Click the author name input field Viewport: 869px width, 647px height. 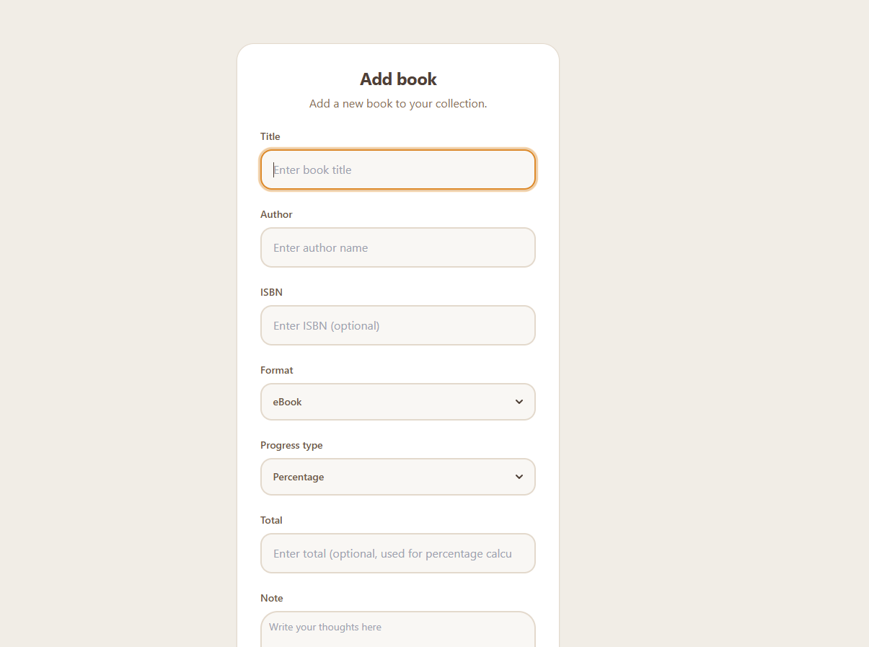[x=397, y=247]
